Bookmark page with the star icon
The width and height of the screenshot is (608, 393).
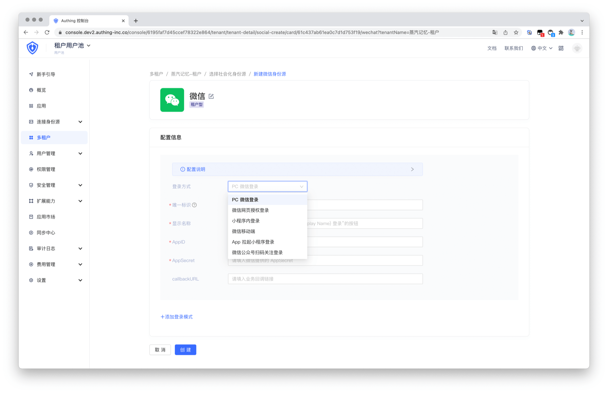(516, 32)
